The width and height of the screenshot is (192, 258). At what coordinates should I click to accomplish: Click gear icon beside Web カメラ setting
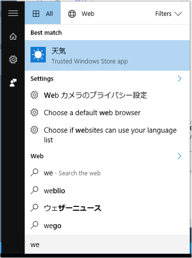(x=34, y=95)
